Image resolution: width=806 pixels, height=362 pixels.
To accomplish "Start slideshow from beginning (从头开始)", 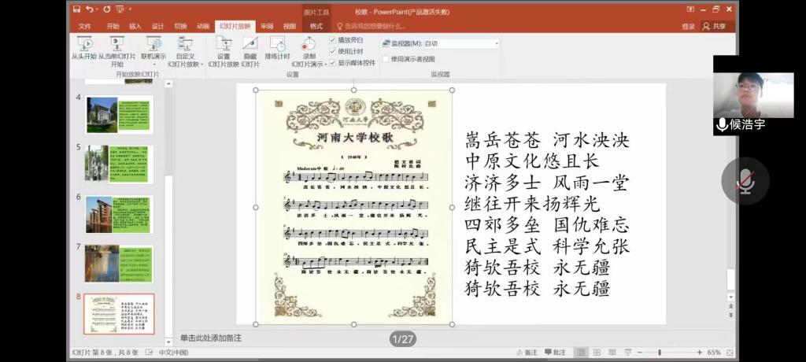I will click(83, 45).
